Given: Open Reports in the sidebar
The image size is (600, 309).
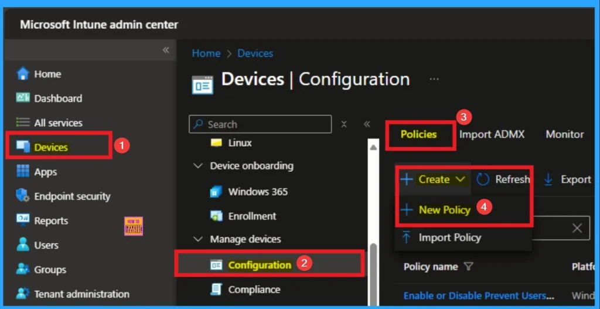Looking at the screenshot, I should click(51, 221).
